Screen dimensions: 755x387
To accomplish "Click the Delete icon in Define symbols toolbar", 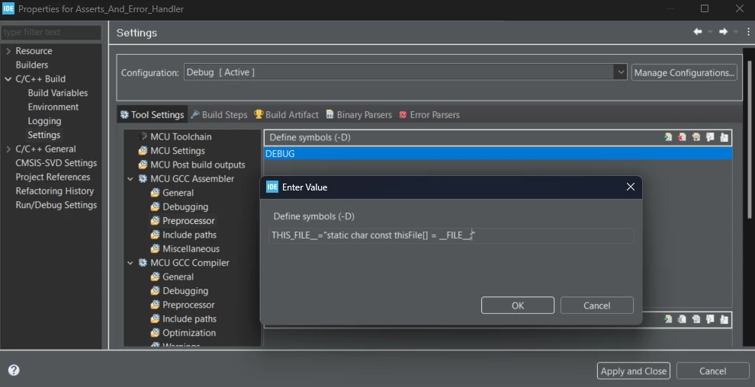I will tap(682, 137).
